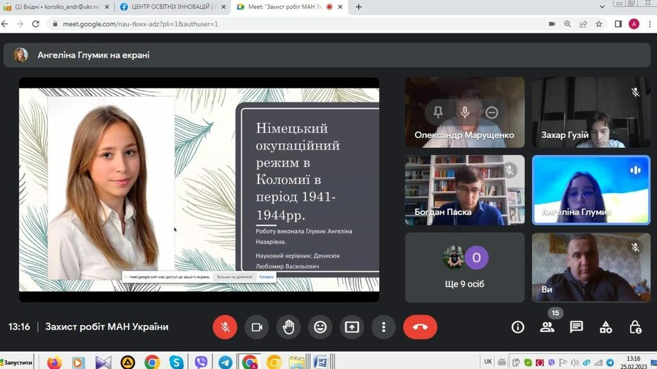Raise your hand in the meeting
Screen dimensions: 657x369
pos(288,327)
